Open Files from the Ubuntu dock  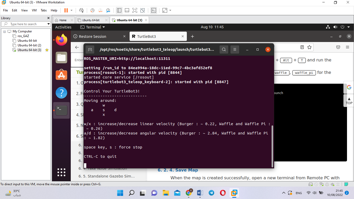(x=61, y=58)
